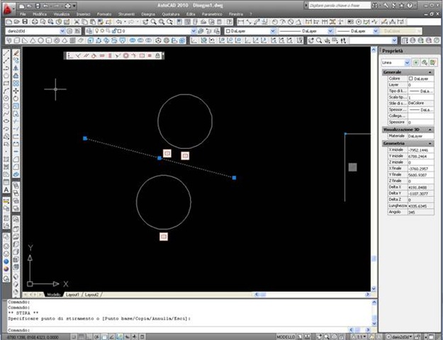Screen dimensions: 443x340
Task: Click the 3D Sphere solid icon in modeling toolbar
Action: point(40,40)
